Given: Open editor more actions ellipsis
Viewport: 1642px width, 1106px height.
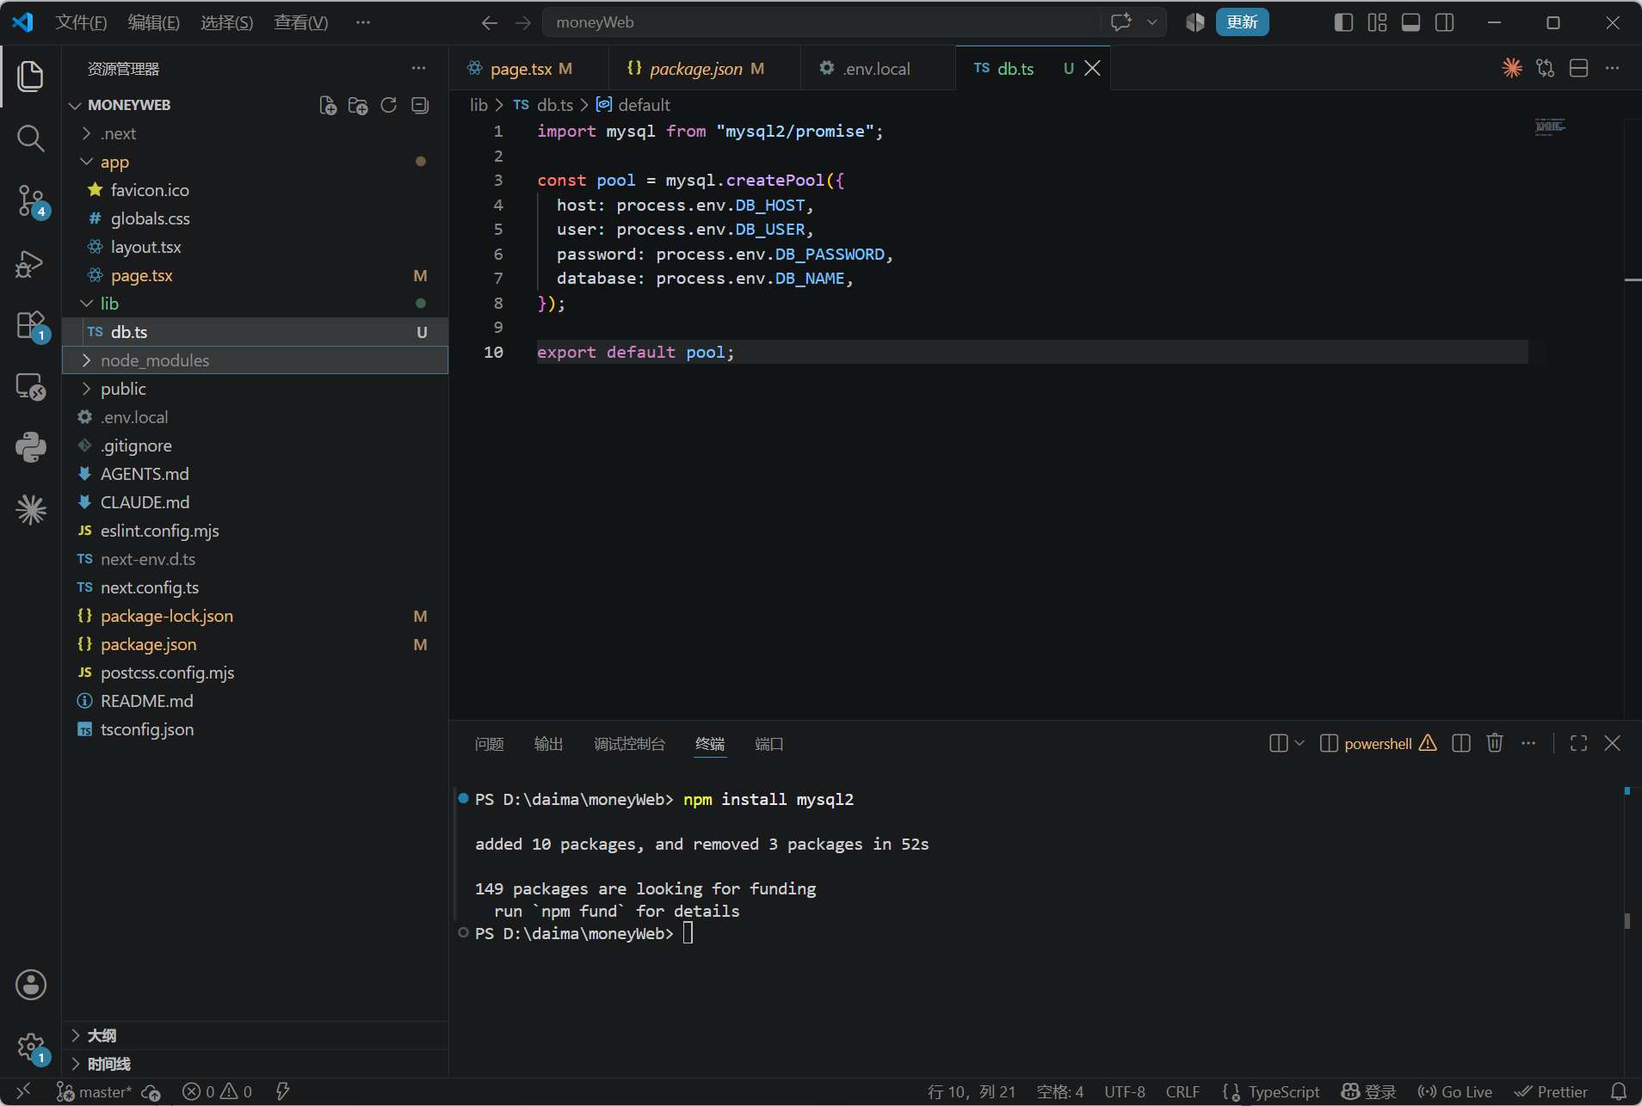Looking at the screenshot, I should pyautogui.click(x=1613, y=68).
